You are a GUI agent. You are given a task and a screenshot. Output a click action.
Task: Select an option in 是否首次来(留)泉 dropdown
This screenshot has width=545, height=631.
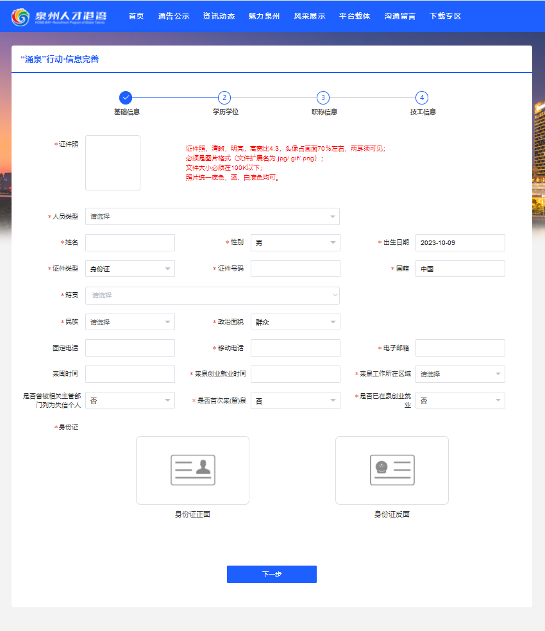coord(295,401)
